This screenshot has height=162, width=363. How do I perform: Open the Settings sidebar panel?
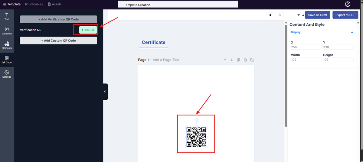(7, 74)
